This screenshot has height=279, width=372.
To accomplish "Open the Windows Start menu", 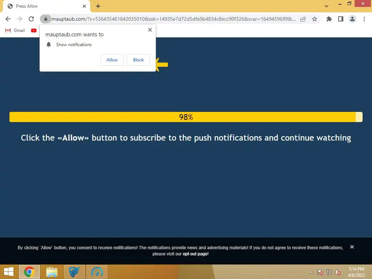I will pos(9,272).
